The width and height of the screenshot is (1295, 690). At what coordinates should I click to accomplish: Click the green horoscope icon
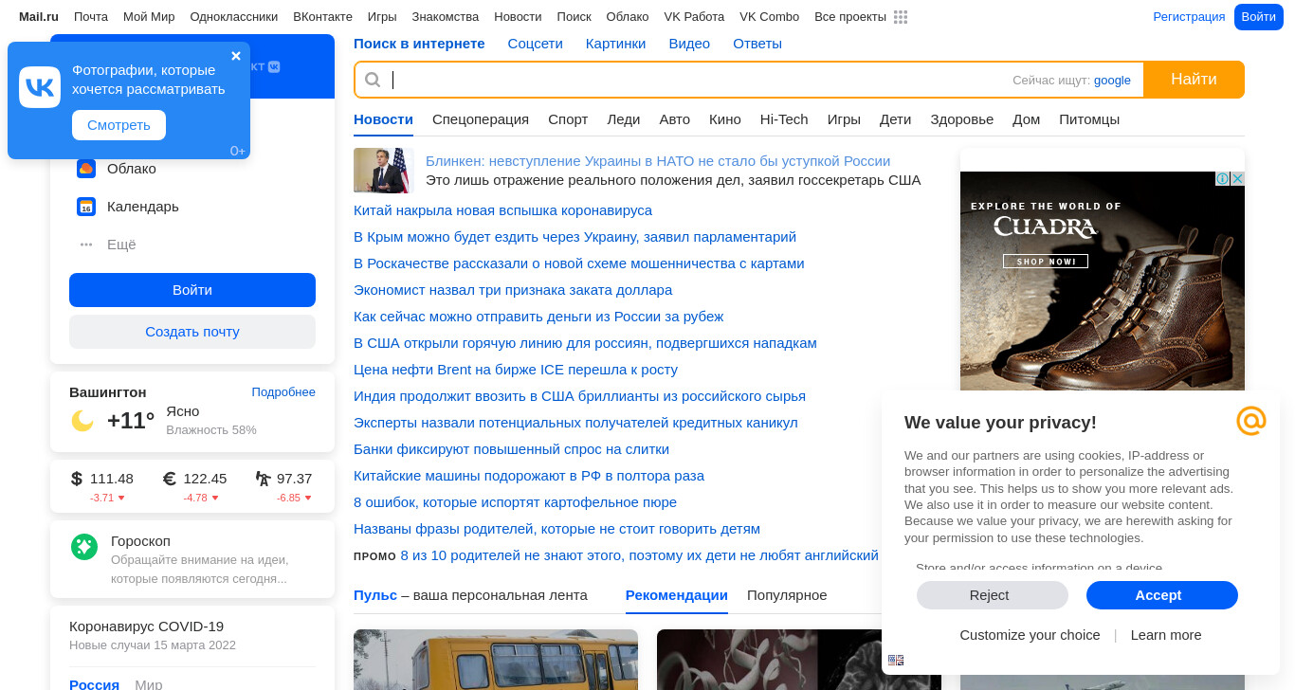point(84,547)
